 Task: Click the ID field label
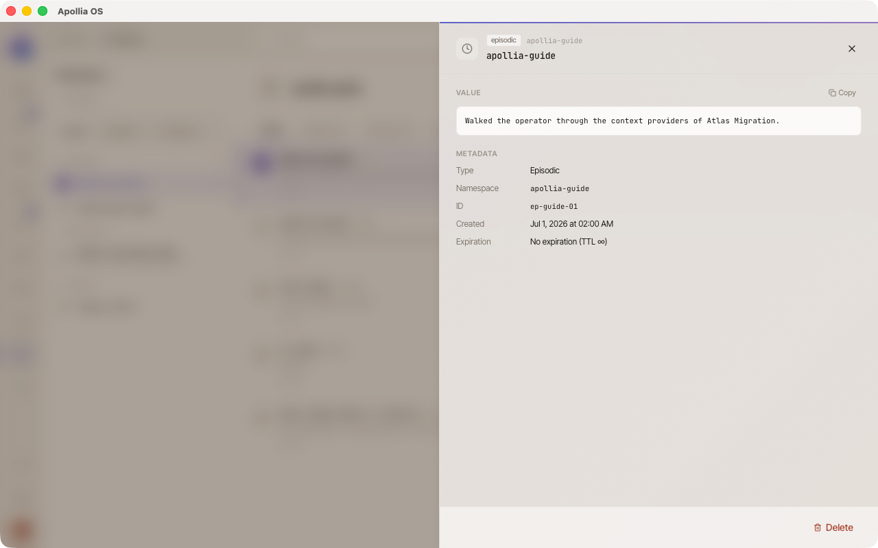(460, 206)
